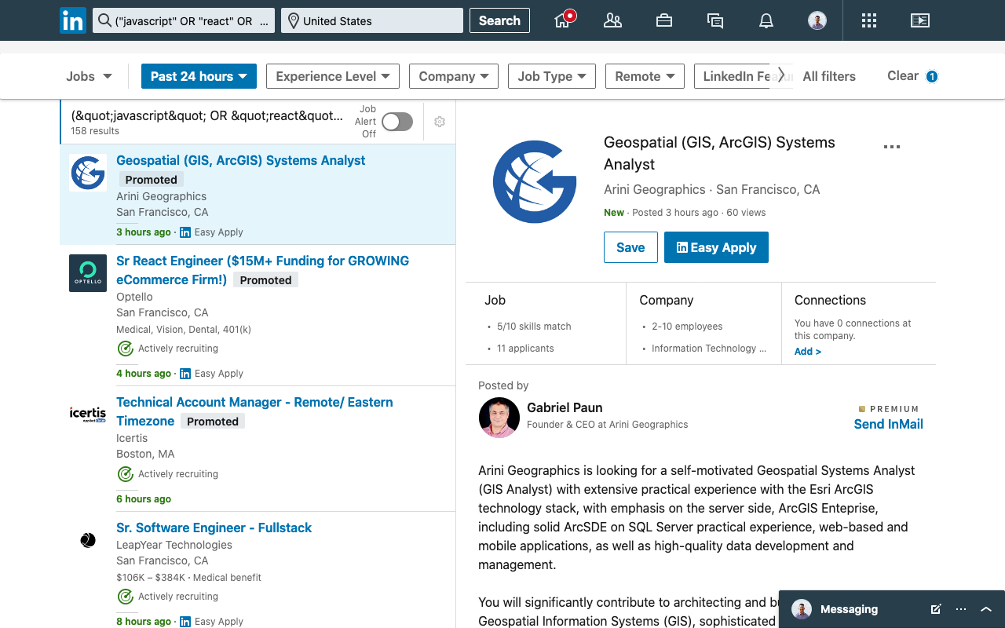Click '11 applicants' text
1005x628 pixels.
(525, 349)
